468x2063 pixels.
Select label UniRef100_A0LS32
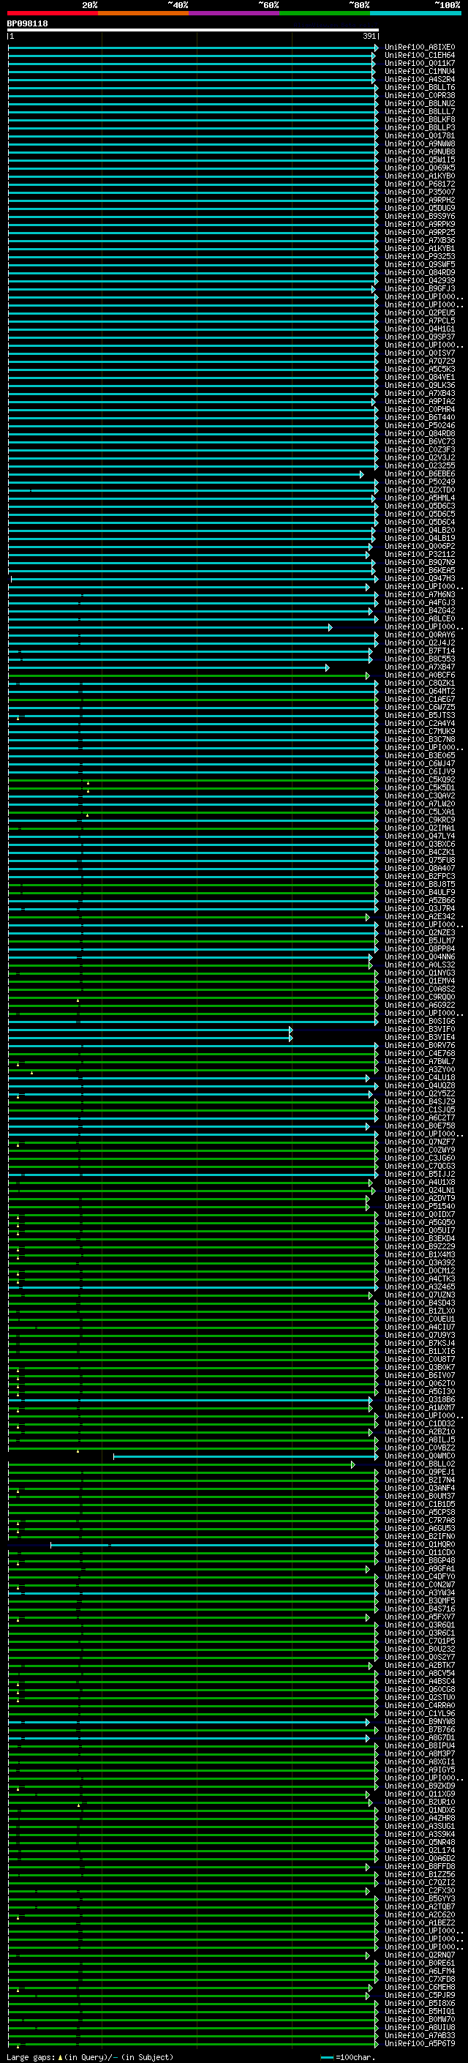(x=420, y=965)
